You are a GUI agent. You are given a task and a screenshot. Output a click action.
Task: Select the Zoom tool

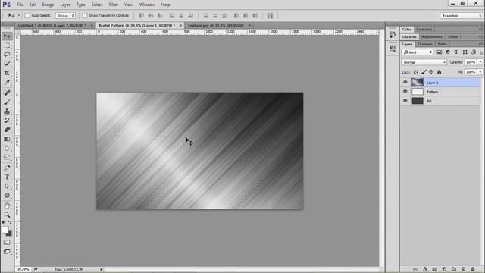[x=7, y=215]
